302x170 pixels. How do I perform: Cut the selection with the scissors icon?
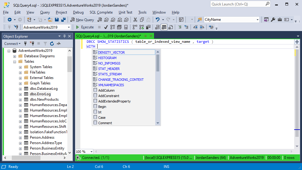135,20
